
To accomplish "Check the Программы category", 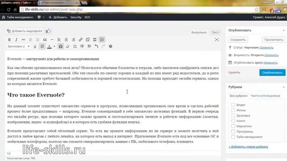I will [233, 131].
